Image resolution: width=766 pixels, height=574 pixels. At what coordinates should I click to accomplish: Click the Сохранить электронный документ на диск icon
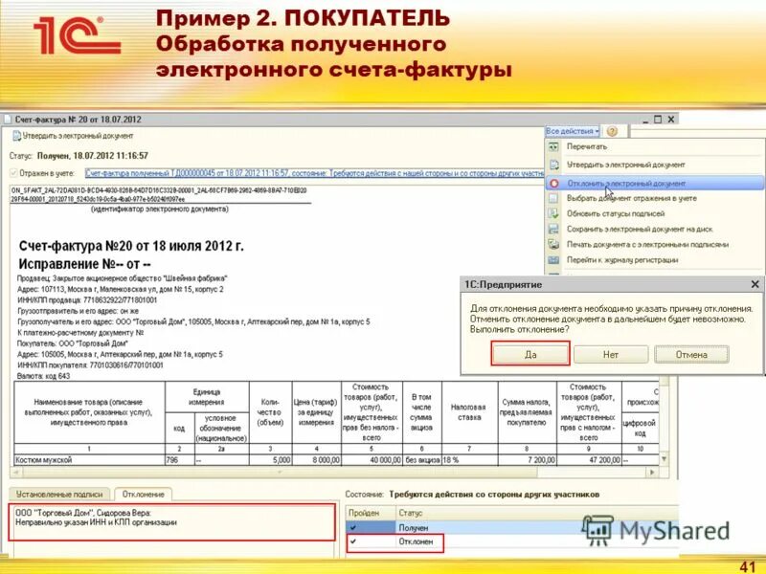click(x=553, y=230)
